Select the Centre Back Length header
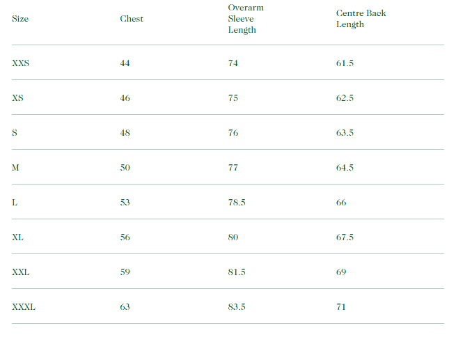This screenshot has width=456, height=337. (361, 19)
